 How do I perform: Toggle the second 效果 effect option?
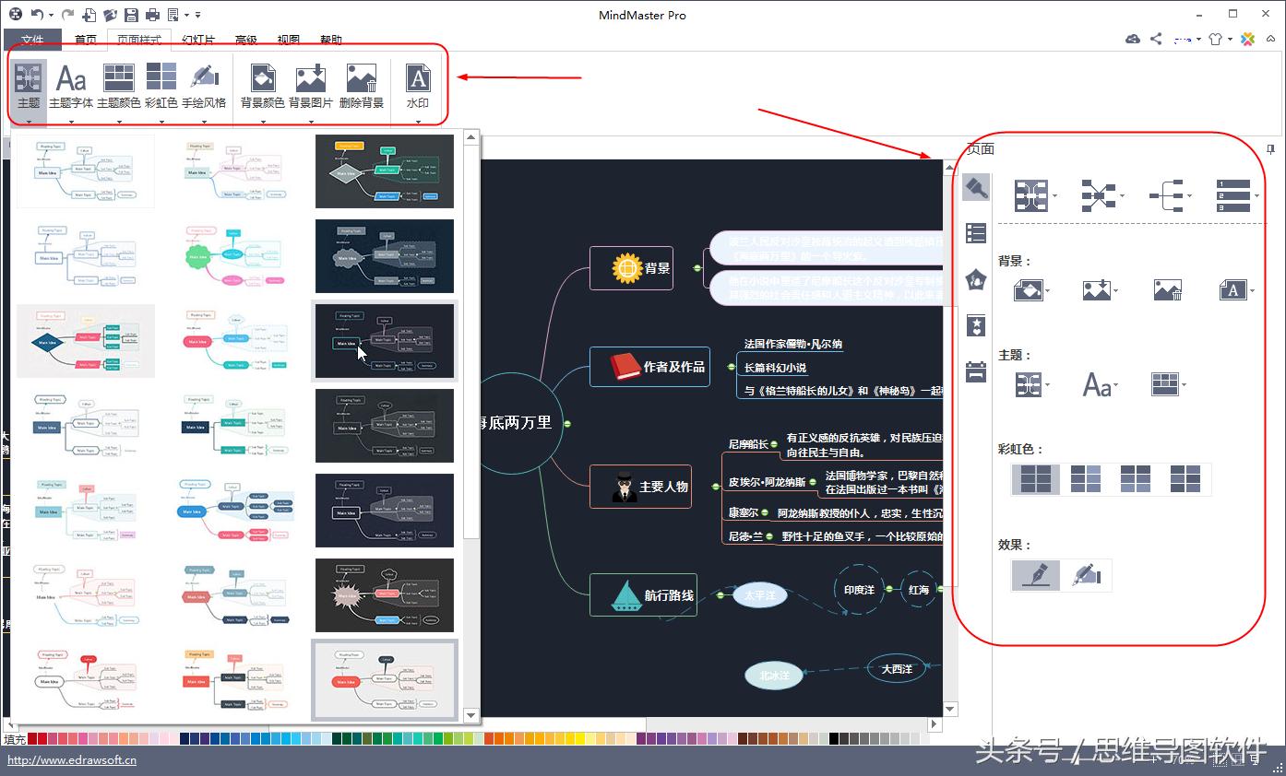[1087, 575]
